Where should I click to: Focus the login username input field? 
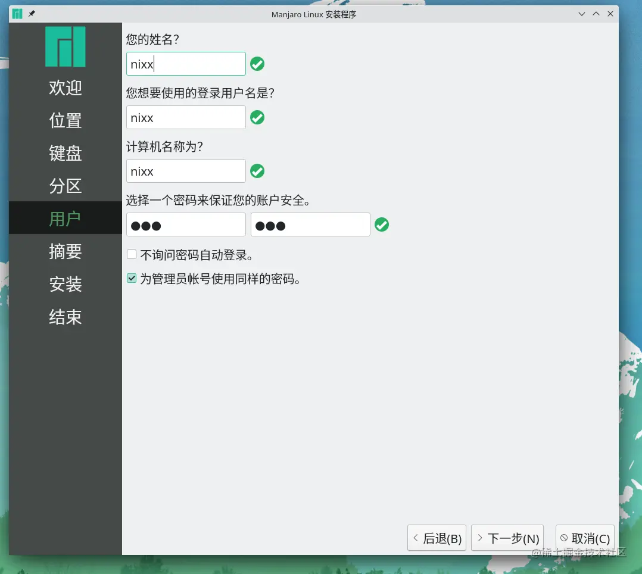point(186,117)
